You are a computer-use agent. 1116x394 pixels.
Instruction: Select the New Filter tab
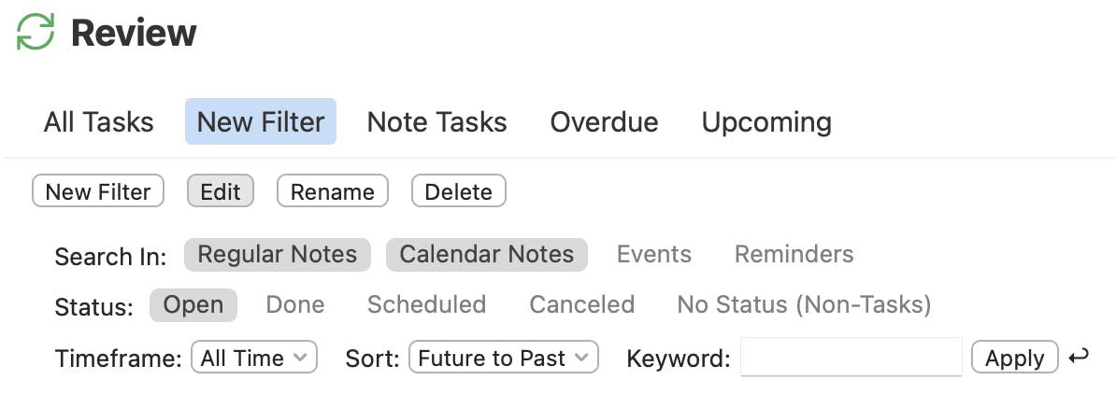[x=261, y=122]
